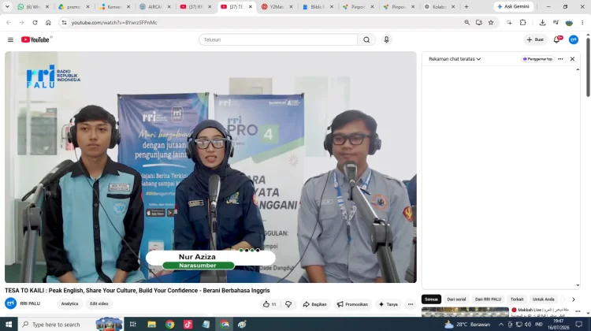Select the Untuk Anda filter chip
The height and width of the screenshot is (331, 591).
click(543, 299)
